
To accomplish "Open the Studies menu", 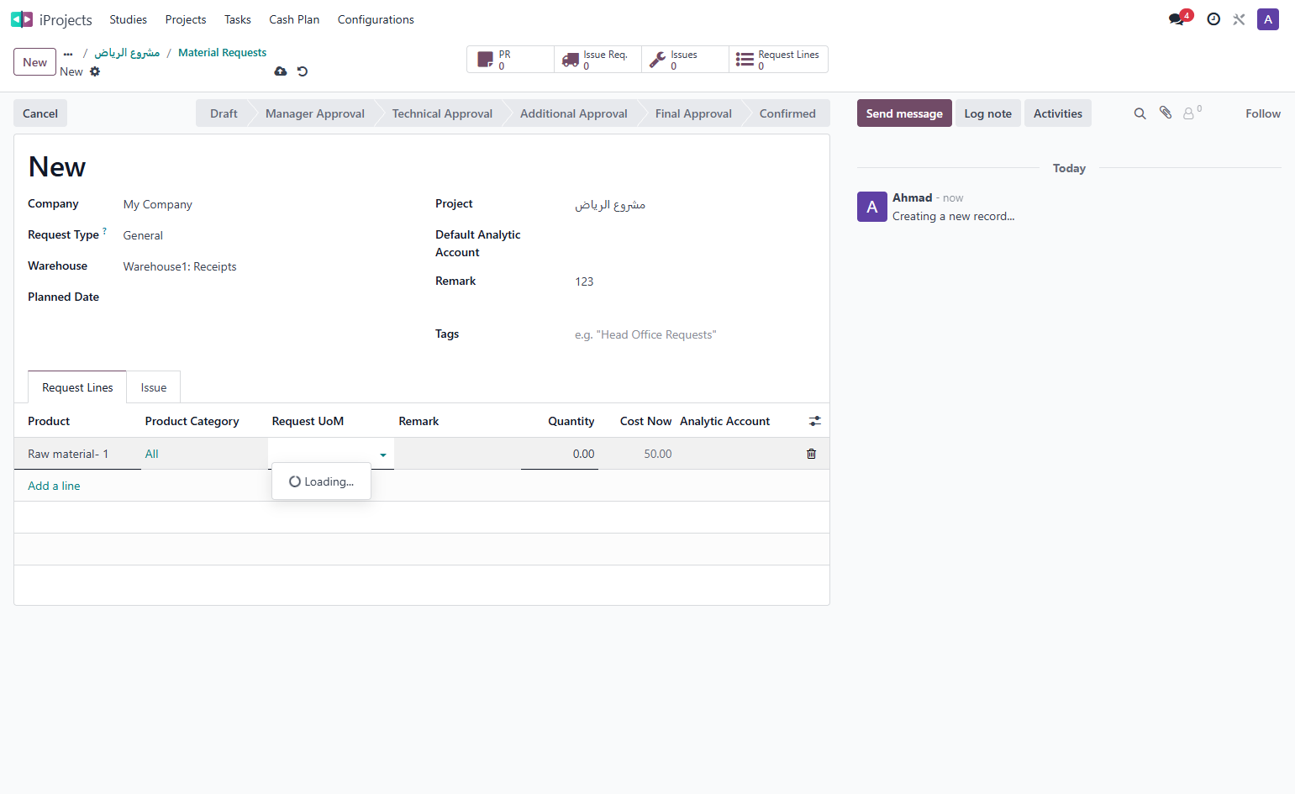I will [x=128, y=19].
